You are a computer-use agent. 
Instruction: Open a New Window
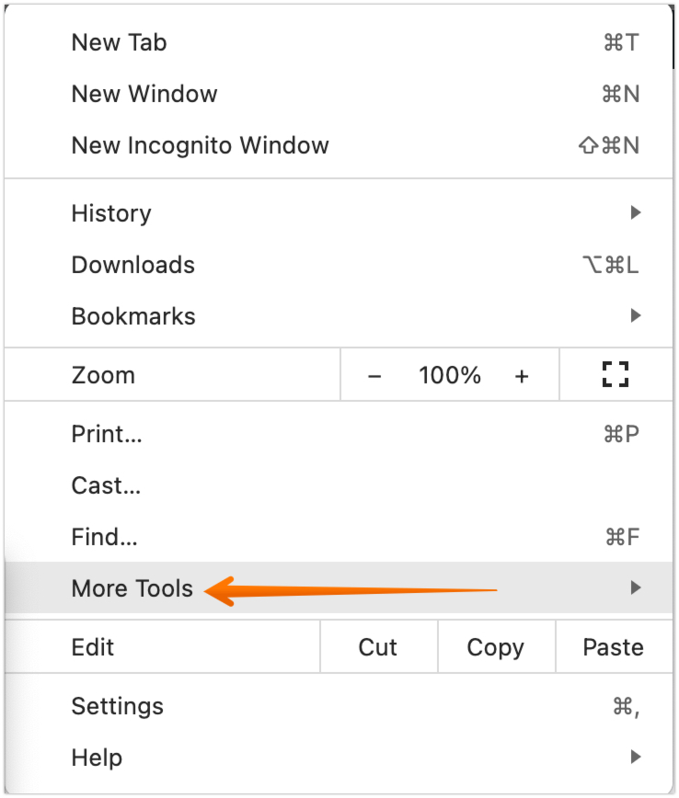point(144,94)
